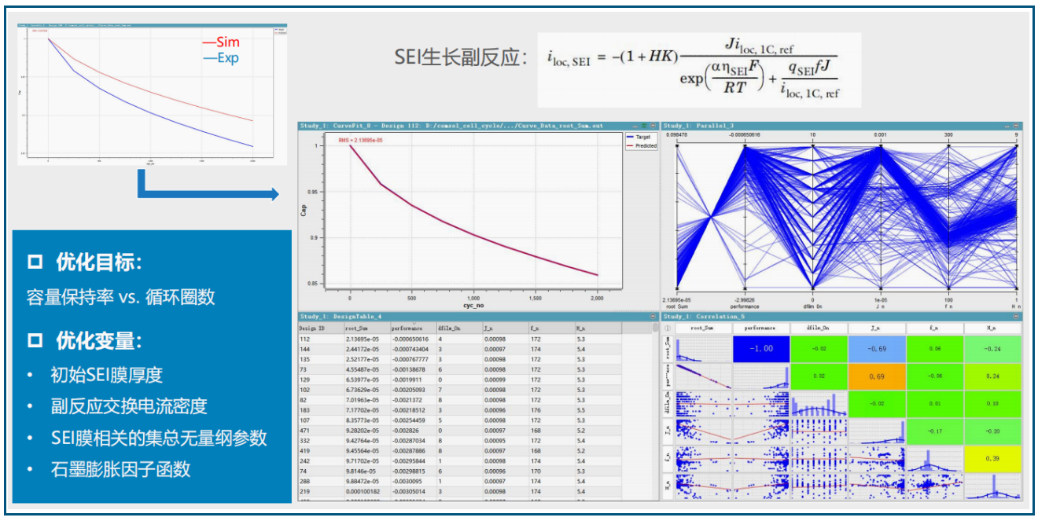Viewport: 1038px width, 521px height.
Task: Click the minimize dash in Parallel_3 title bar
Action: click(1007, 126)
